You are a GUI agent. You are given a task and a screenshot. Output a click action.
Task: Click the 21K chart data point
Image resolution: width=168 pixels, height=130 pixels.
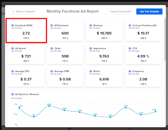[x=34, y=117]
